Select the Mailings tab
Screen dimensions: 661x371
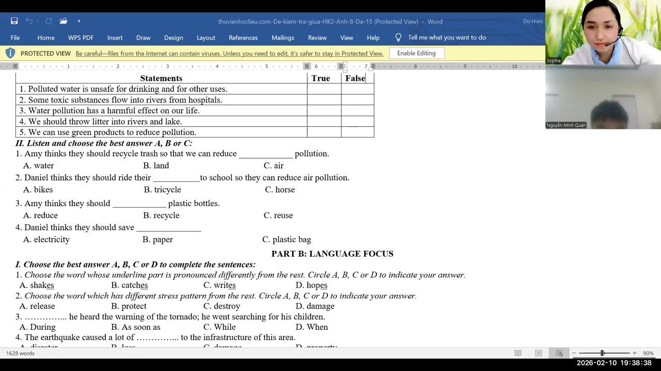coord(282,38)
